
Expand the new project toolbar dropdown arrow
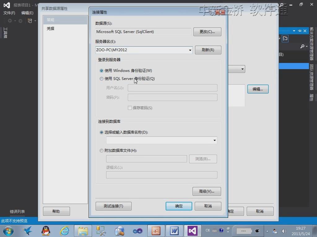[x=35, y=21]
